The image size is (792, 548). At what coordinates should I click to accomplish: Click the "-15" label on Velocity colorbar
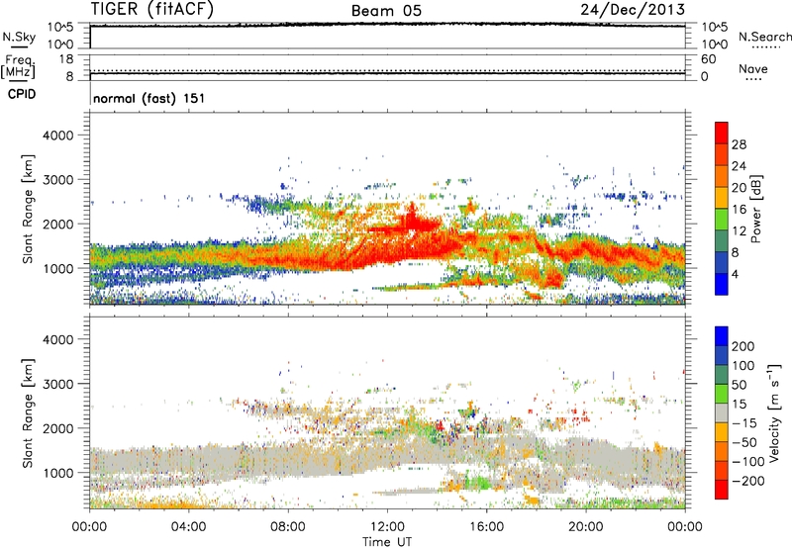[x=744, y=423]
